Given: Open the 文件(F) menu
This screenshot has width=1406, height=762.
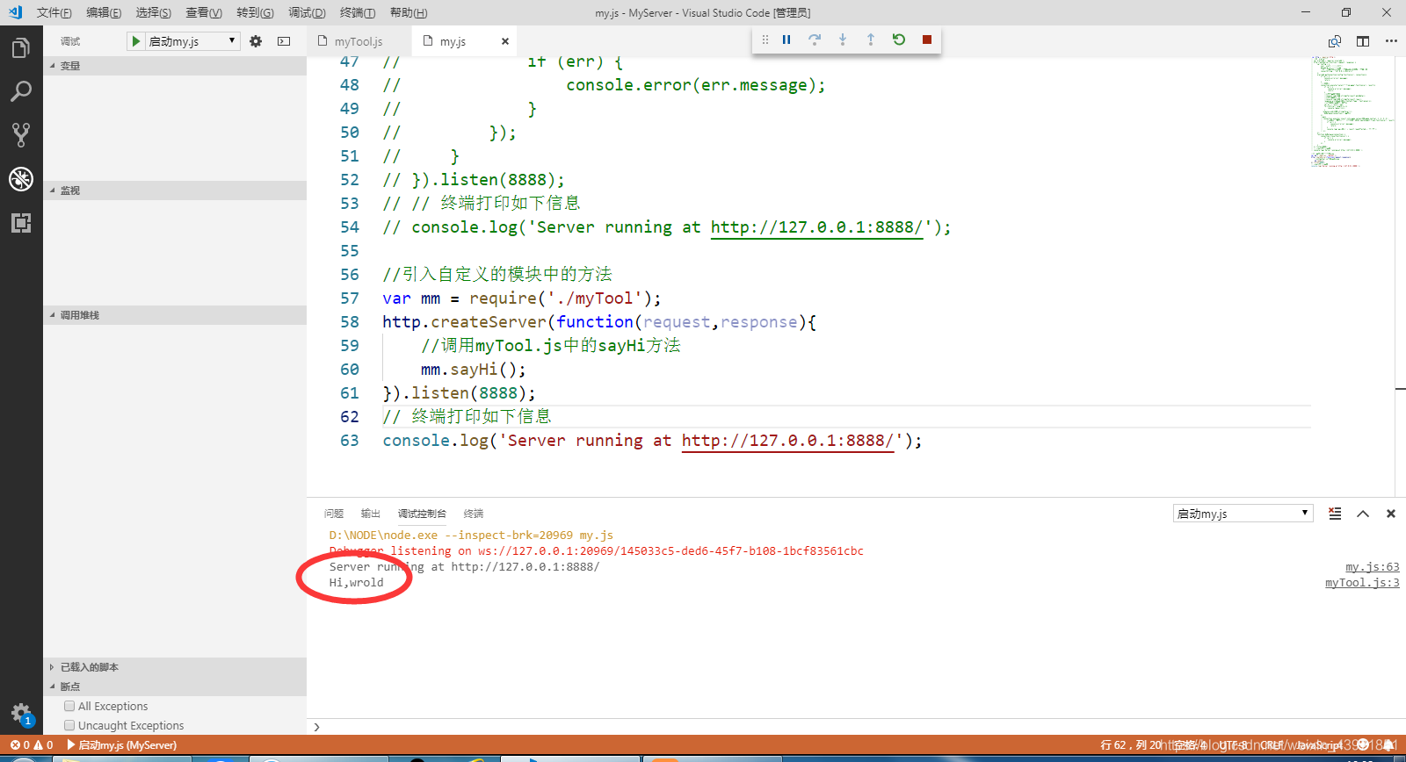Looking at the screenshot, I should [x=54, y=12].
